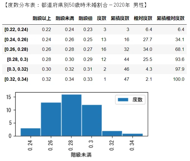
Task: Click the y-axis tick label 15
Action: (x=9, y=97)
